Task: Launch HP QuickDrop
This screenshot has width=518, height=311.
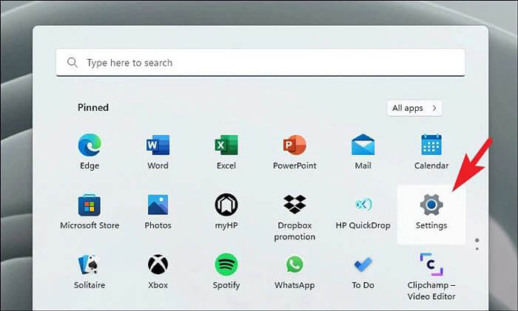Action: coord(363,205)
